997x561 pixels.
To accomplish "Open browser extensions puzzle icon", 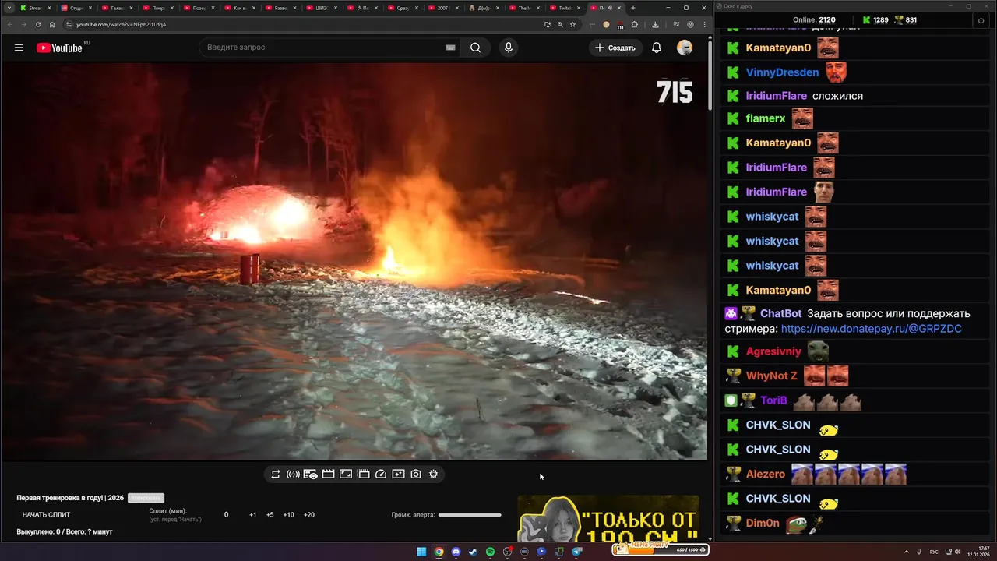I will click(634, 24).
